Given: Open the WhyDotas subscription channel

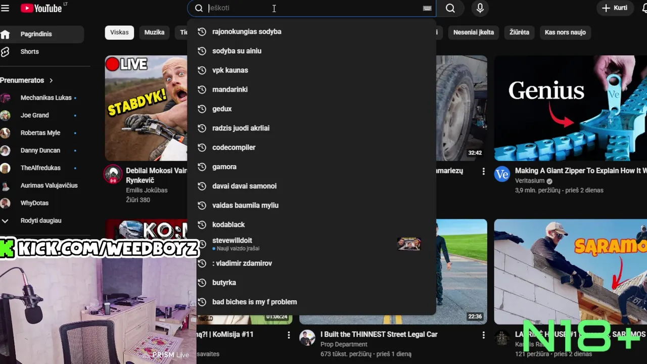Looking at the screenshot, I should [x=42, y=203].
